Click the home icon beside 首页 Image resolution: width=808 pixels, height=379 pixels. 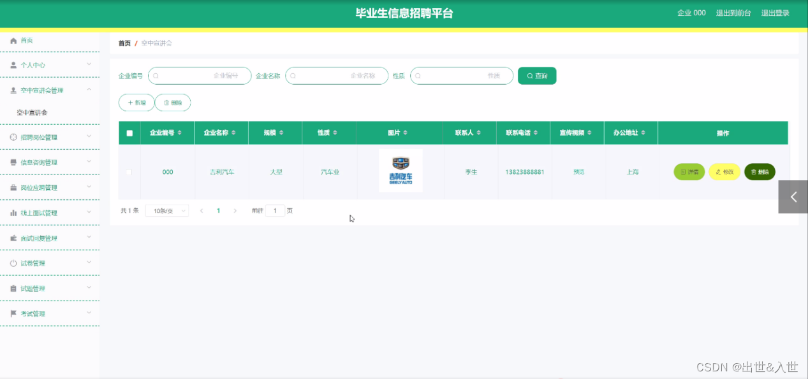pyautogui.click(x=13, y=41)
